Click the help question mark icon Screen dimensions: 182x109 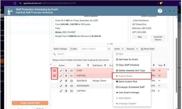(160, 11)
